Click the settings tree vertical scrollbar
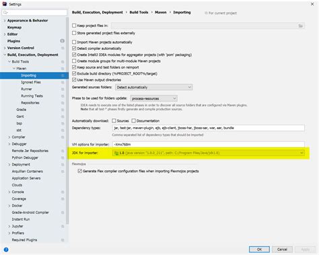The image size is (319, 255). tap(67, 121)
